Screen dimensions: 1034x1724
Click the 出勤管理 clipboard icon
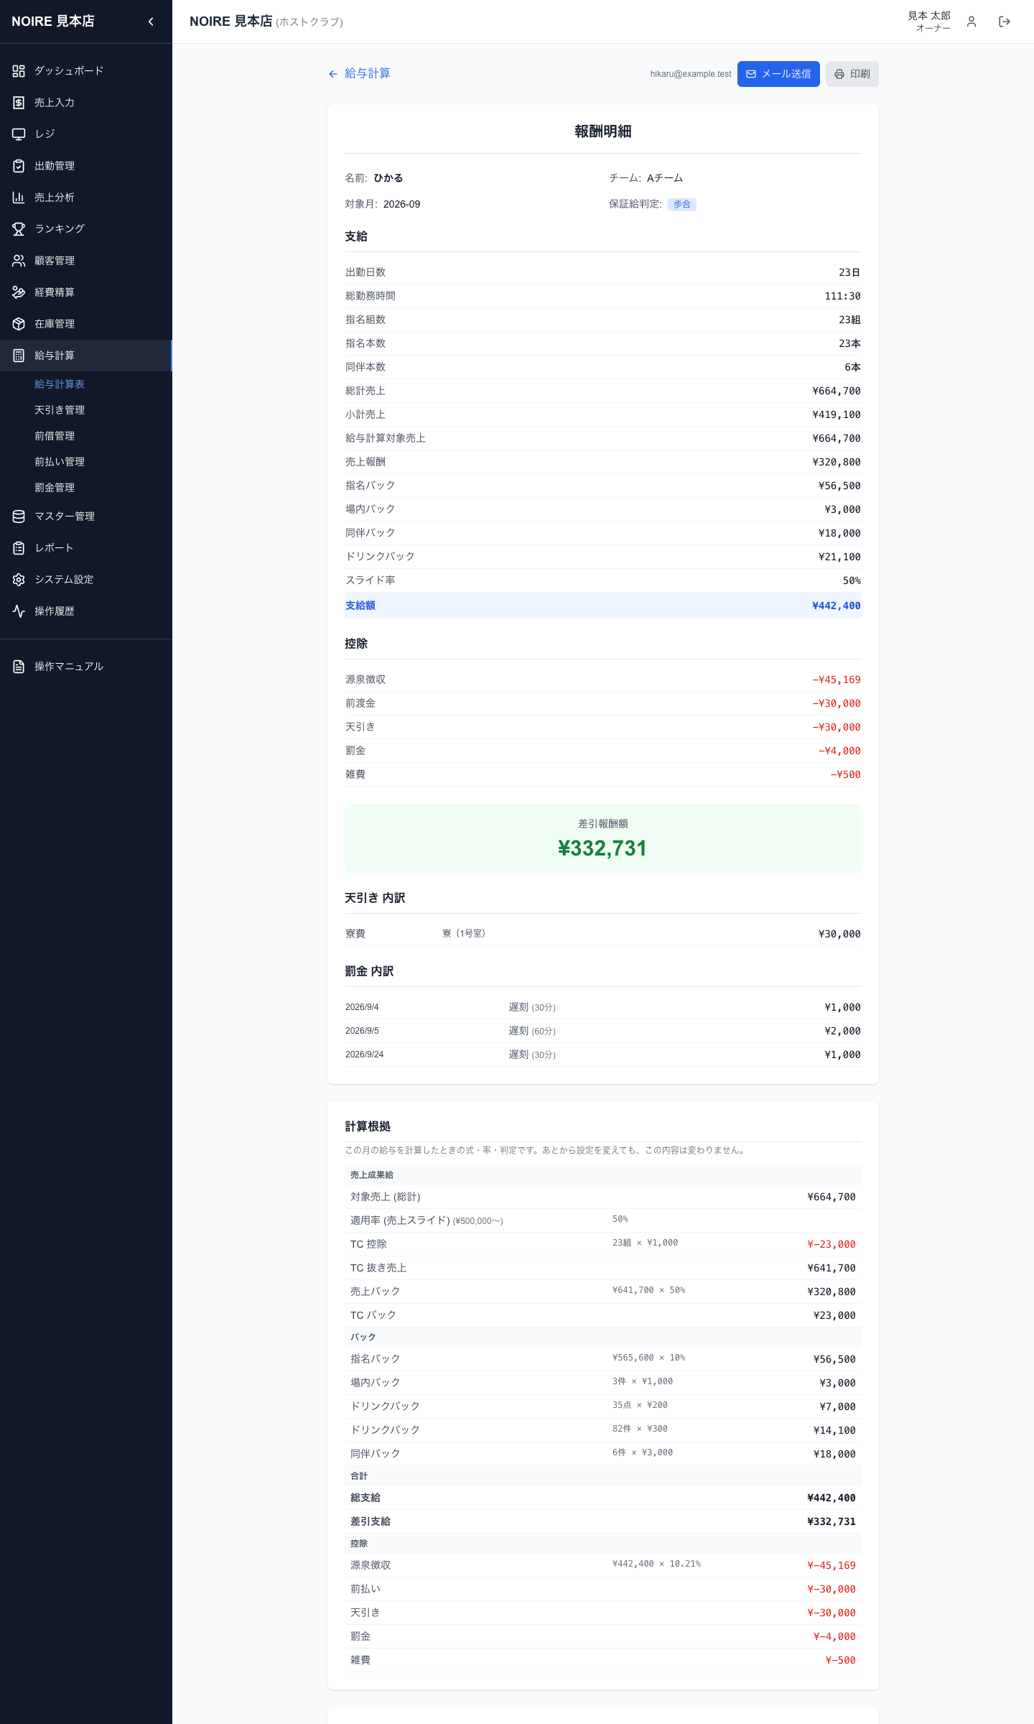coord(19,165)
